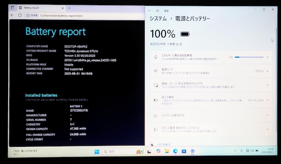The height and width of the screenshot is (164, 281).
Task: Open a new browser tab
Action: point(69,8)
